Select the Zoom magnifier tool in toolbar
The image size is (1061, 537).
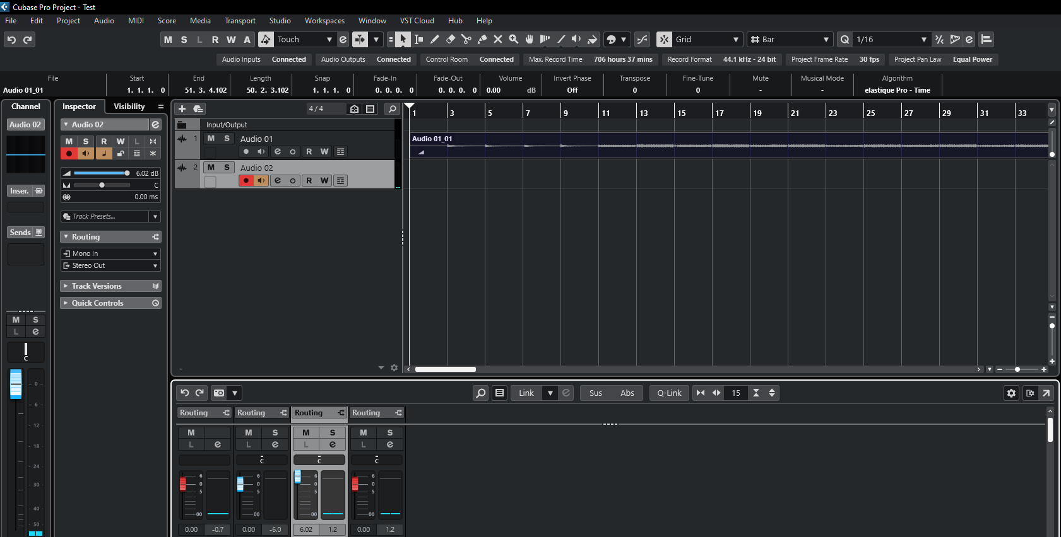point(513,39)
